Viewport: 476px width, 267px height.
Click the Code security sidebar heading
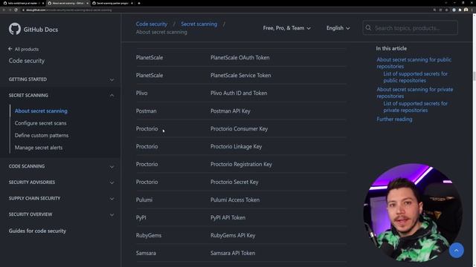point(27,61)
